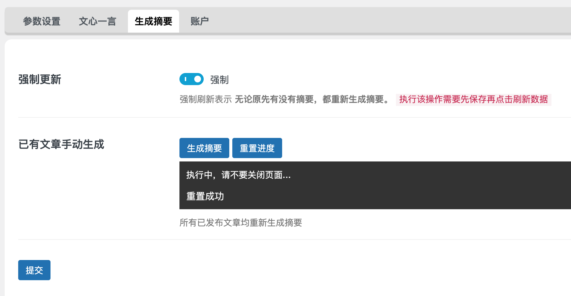Disable the 强制更新 toggle switch

(x=192, y=79)
